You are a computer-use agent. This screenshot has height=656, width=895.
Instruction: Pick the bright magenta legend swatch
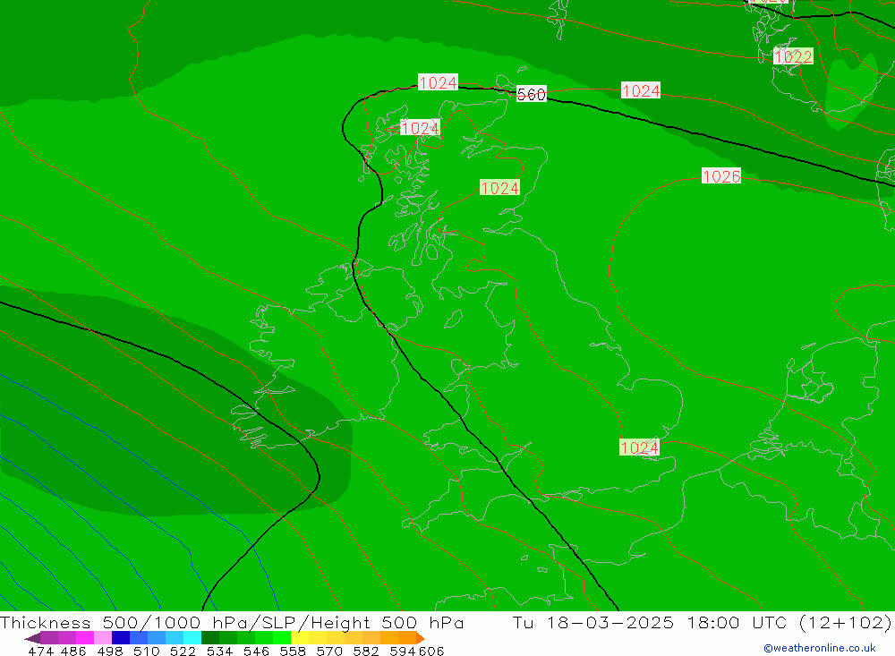(x=84, y=638)
